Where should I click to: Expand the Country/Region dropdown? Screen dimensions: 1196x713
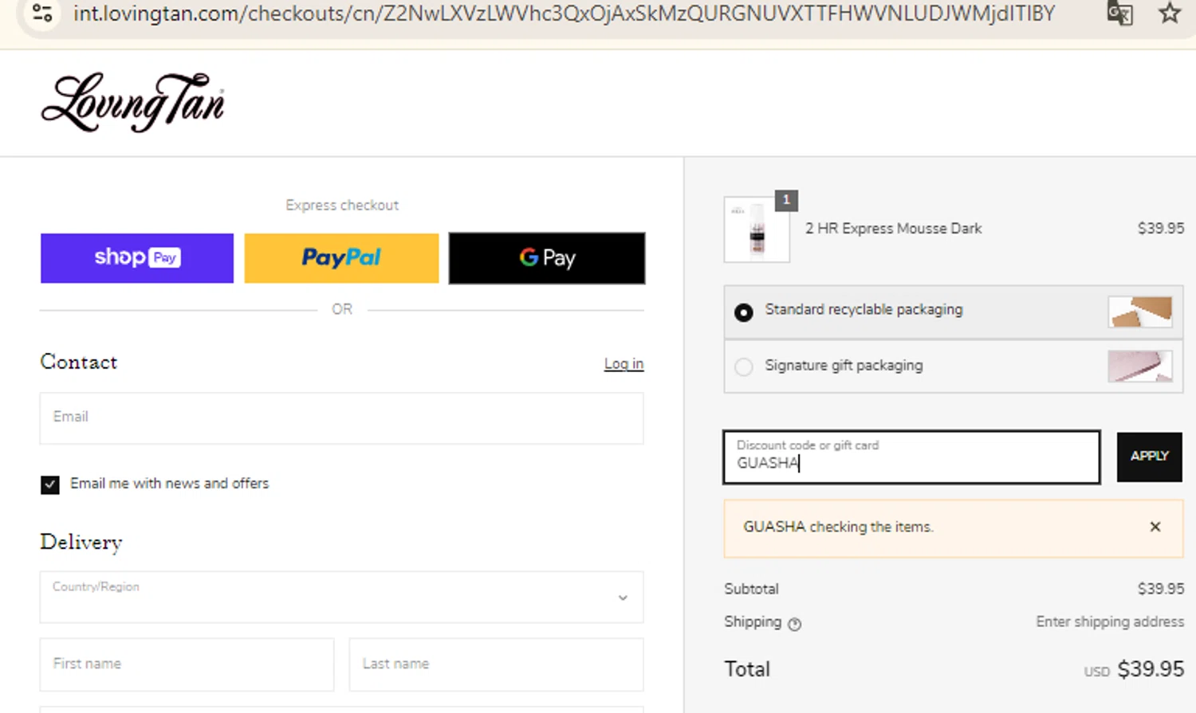pos(341,597)
